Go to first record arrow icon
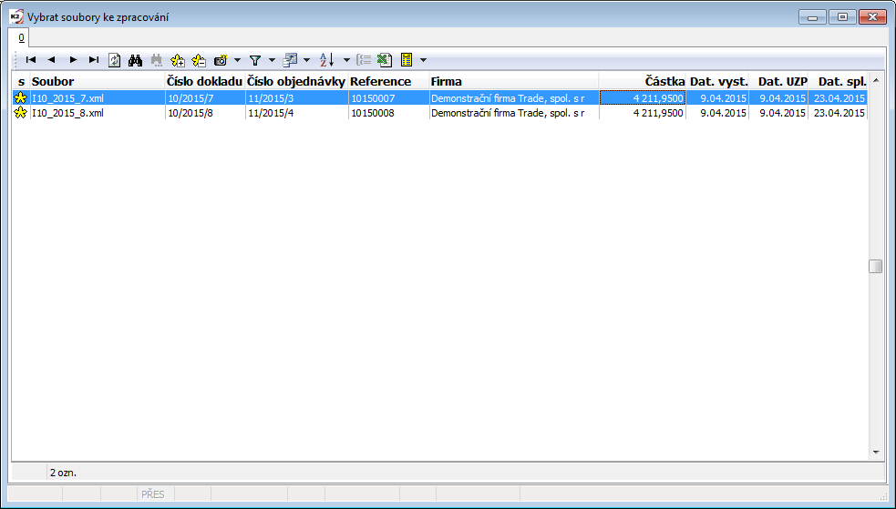This screenshot has width=896, height=509. 31,60
